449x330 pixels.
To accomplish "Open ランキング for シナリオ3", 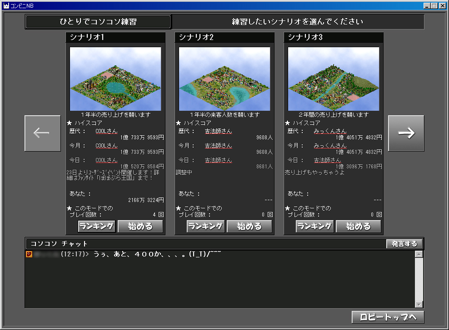I will pyautogui.click(x=315, y=226).
